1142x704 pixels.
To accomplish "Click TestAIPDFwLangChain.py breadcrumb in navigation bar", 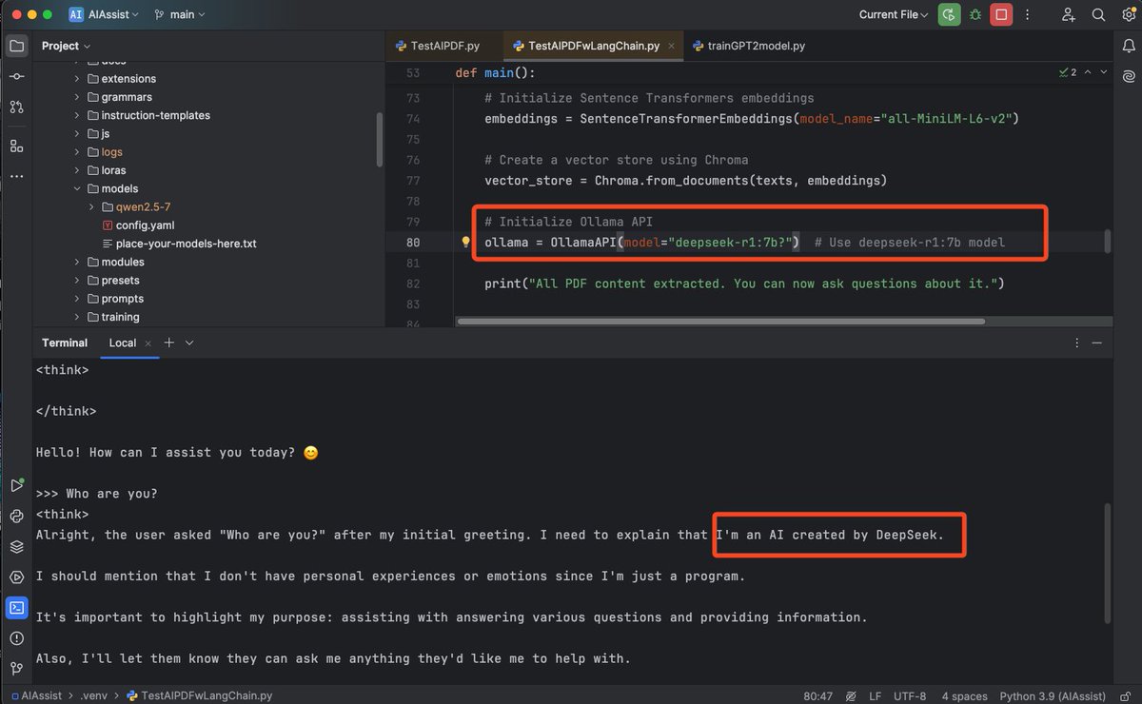I will (x=198, y=695).
